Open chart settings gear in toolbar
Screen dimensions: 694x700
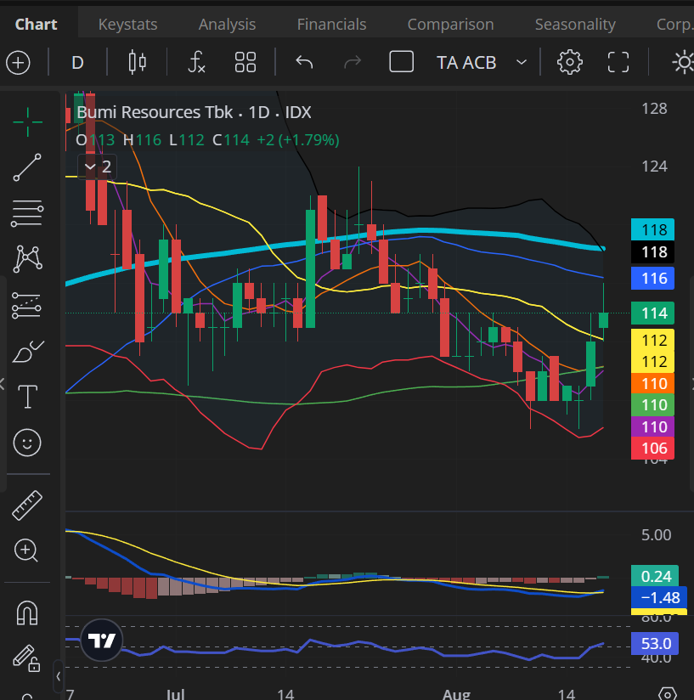(x=570, y=62)
